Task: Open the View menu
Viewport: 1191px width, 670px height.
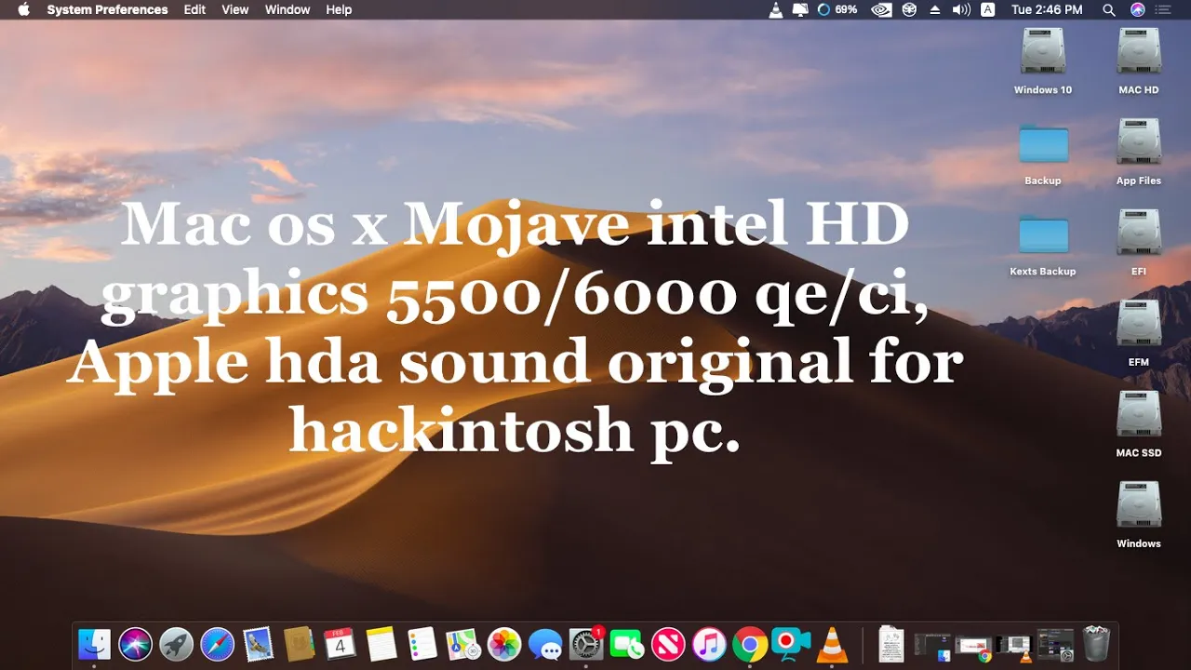Action: click(x=235, y=9)
